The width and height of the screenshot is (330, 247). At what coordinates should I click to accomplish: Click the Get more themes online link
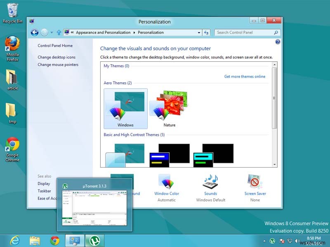(x=245, y=76)
